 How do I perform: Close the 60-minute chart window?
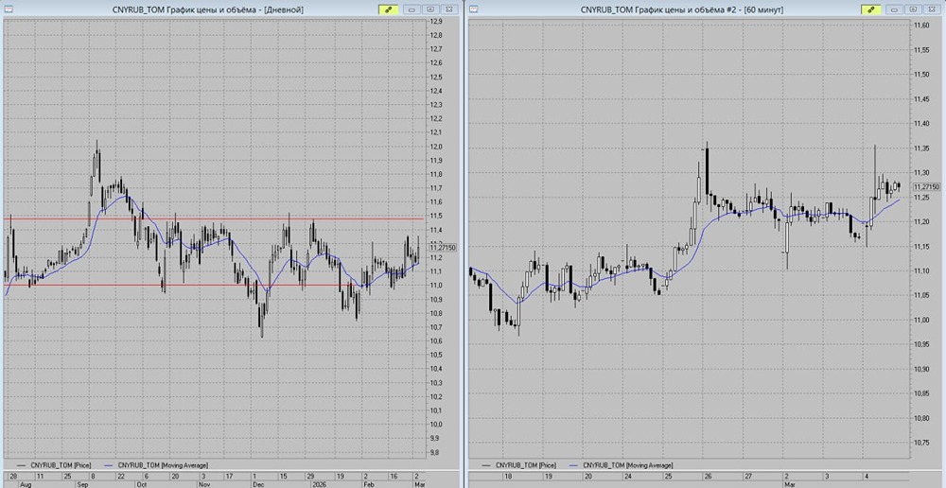[931, 9]
